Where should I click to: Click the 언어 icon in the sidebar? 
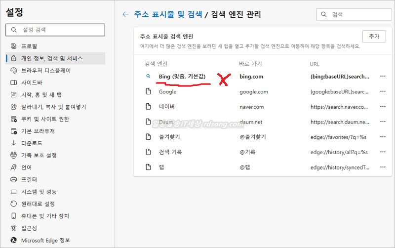[x=14, y=167]
